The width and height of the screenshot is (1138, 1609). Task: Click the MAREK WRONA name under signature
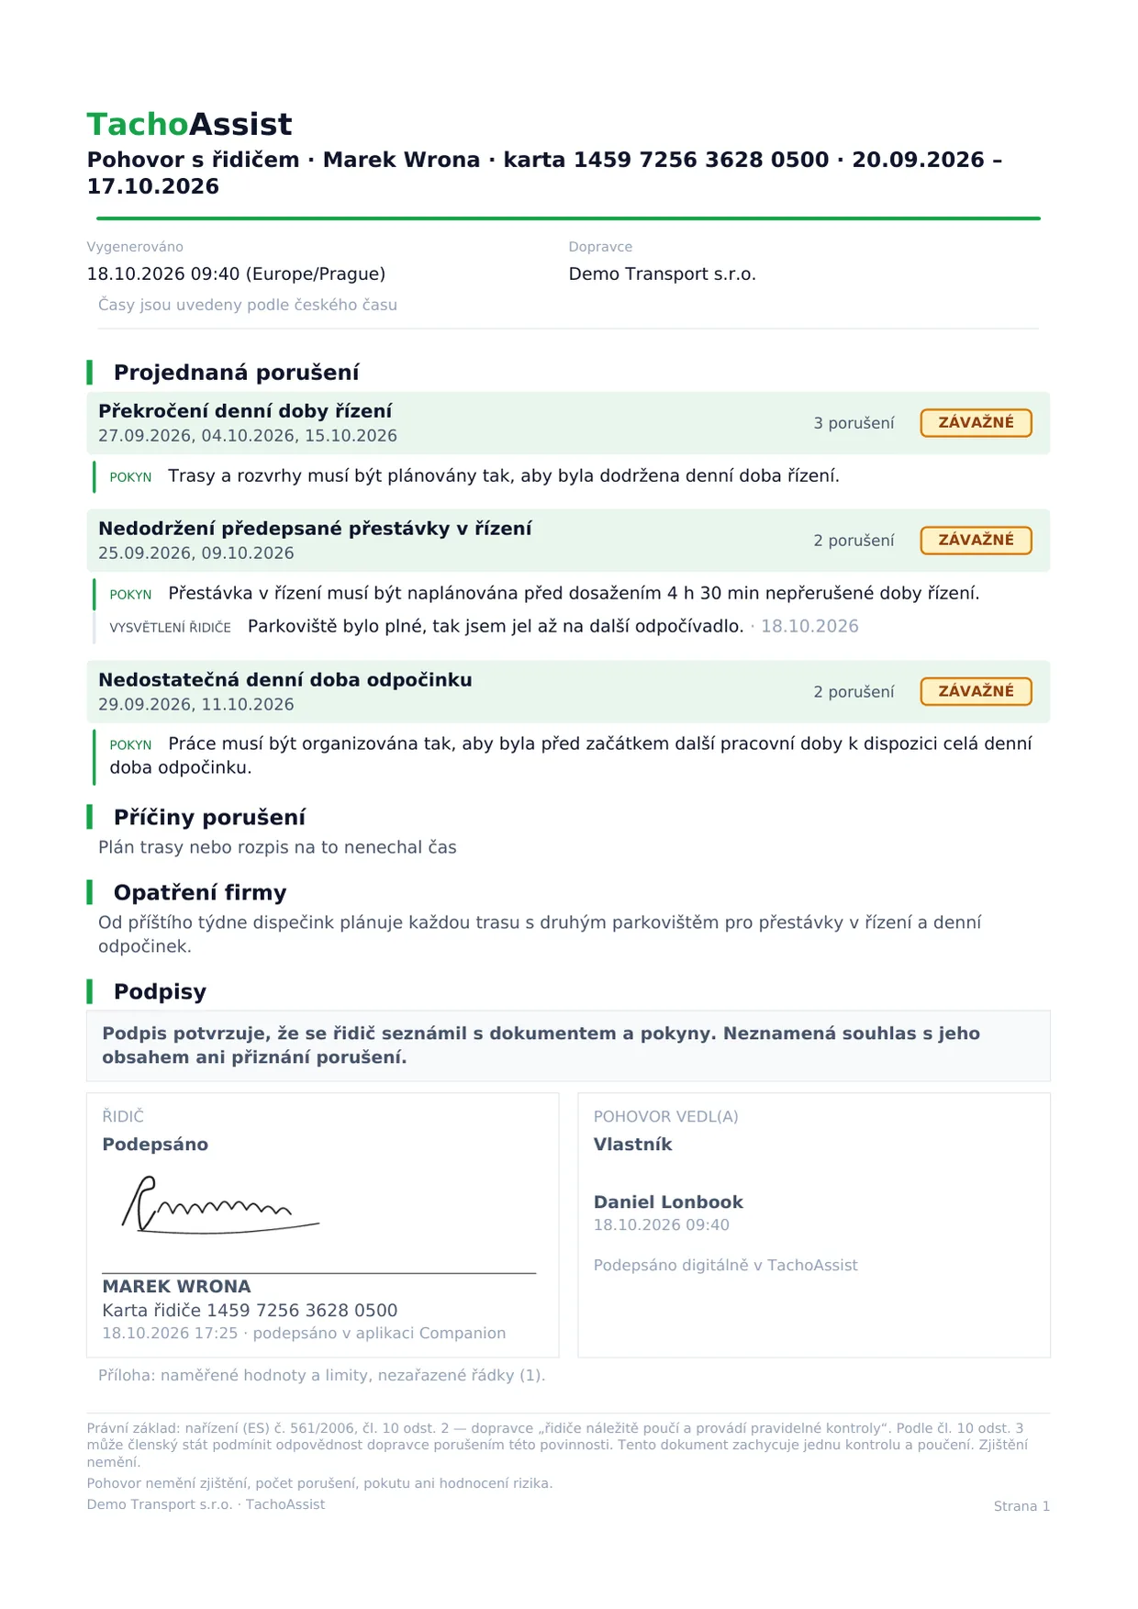point(176,1287)
